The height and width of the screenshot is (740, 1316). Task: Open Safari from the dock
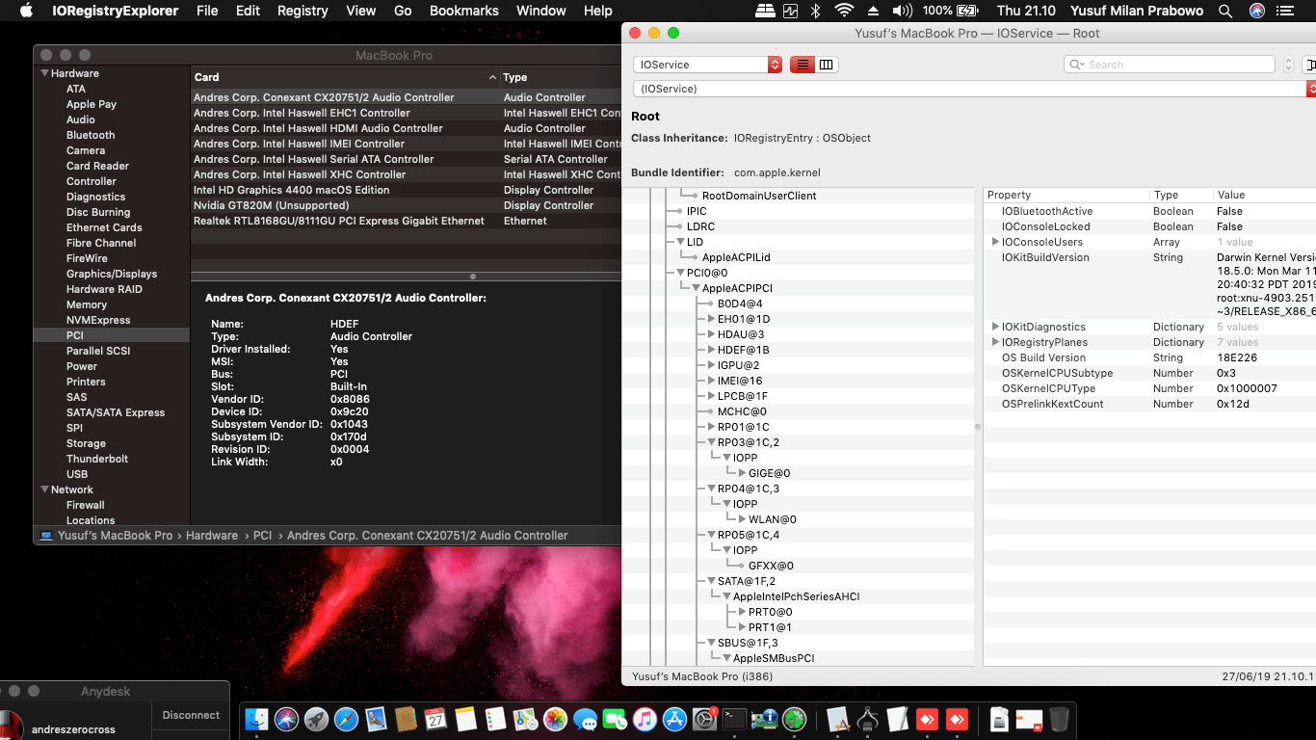click(x=346, y=719)
